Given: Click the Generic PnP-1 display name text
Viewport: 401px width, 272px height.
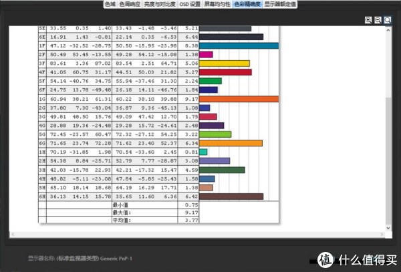Looking at the screenshot, I should (x=116, y=259).
